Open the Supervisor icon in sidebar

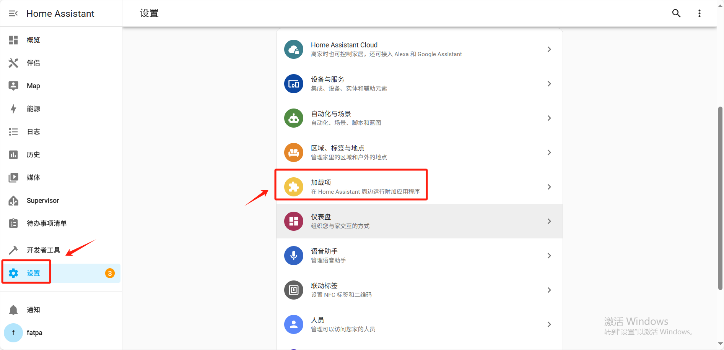point(13,201)
